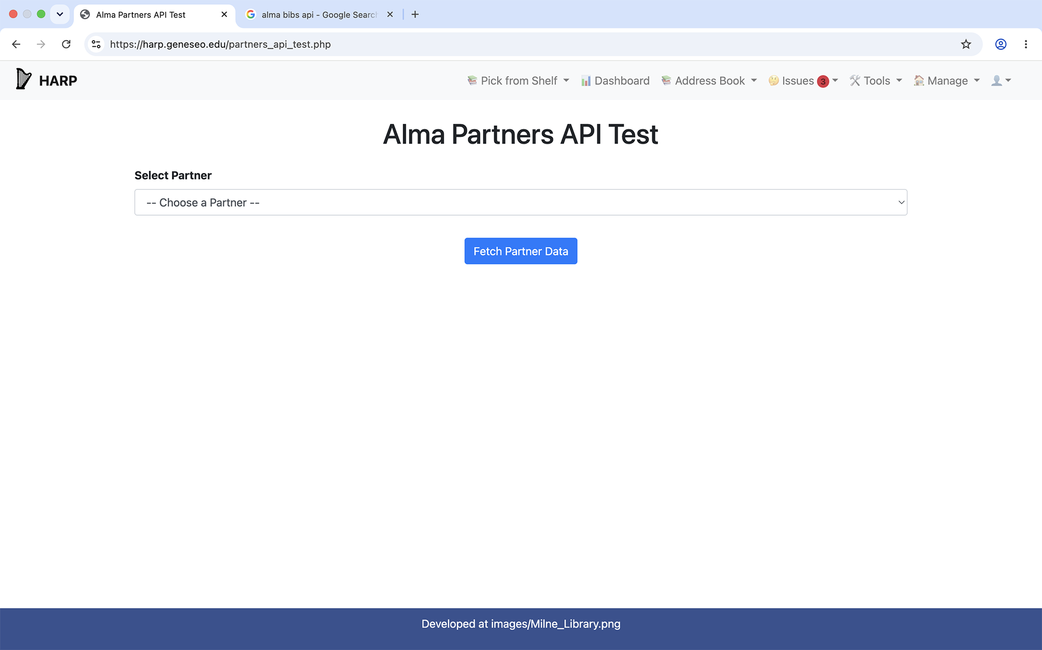Reload the current page

pos(66,44)
